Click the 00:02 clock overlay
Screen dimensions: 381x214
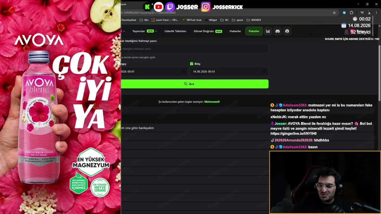click(365, 19)
